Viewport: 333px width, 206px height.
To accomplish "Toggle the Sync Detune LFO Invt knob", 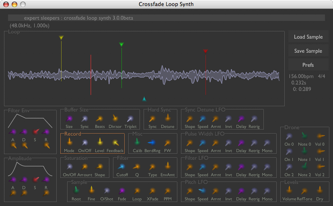I will coord(228,119).
